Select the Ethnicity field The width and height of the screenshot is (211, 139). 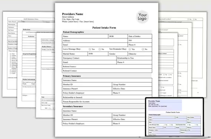(140, 54)
